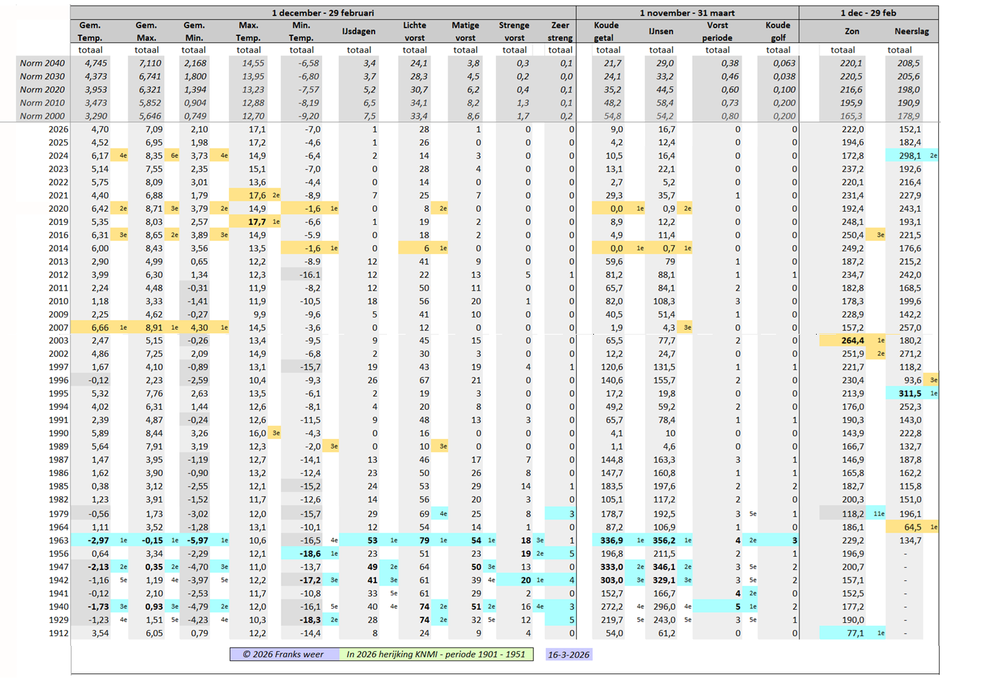The height and width of the screenshot is (681, 983).
Task: Click the 'Vorst periode' column header
Action: point(717,32)
